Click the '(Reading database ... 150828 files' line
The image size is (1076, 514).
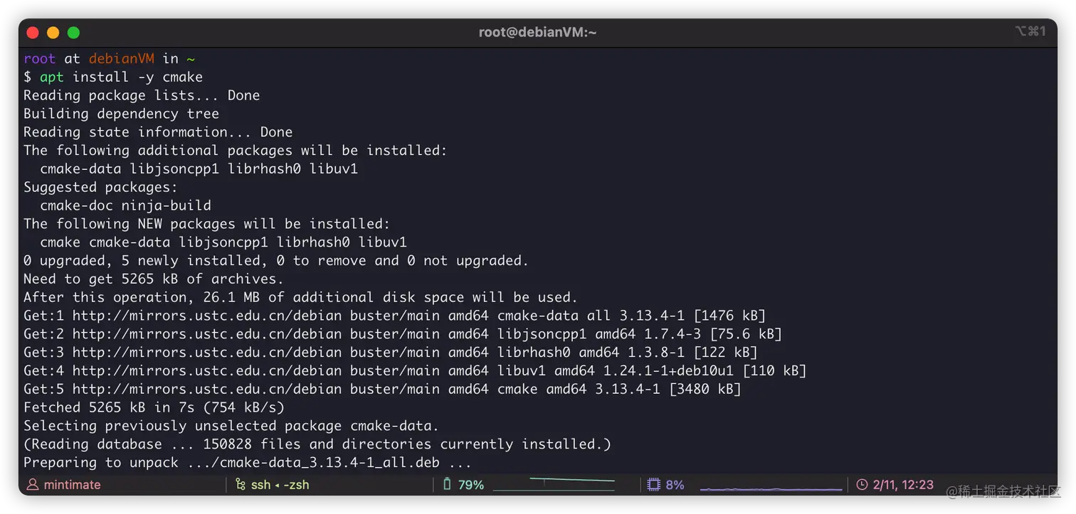click(317, 444)
